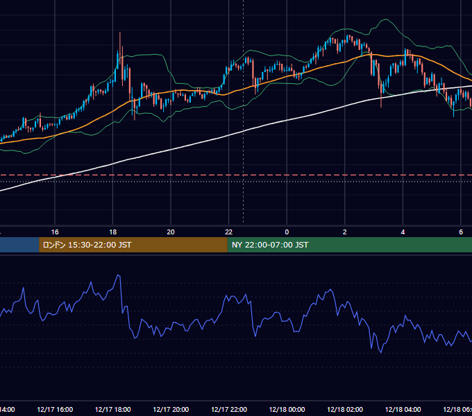Click the "12/18 02:00" date label
The image size is (472, 416).
pyautogui.click(x=345, y=409)
